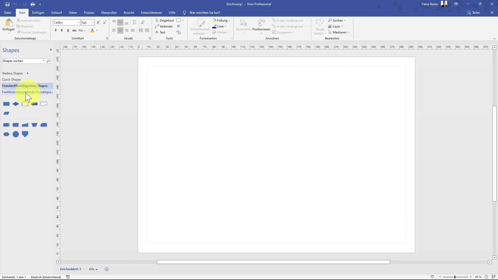498x280 pixels.
Task: Open the Entwurf ribbon tab
Action: click(57, 12)
